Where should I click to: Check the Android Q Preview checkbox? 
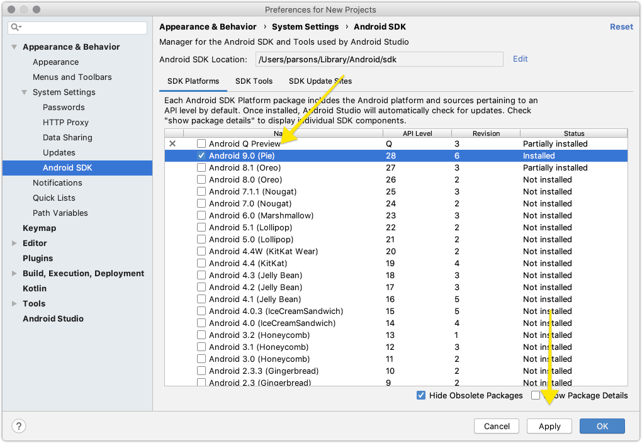tap(201, 143)
